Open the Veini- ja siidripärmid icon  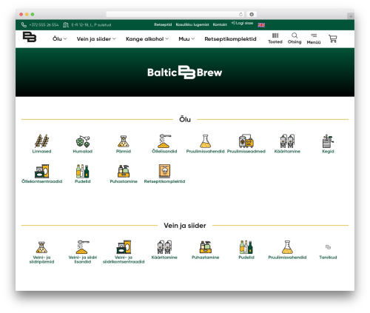pos(41,247)
